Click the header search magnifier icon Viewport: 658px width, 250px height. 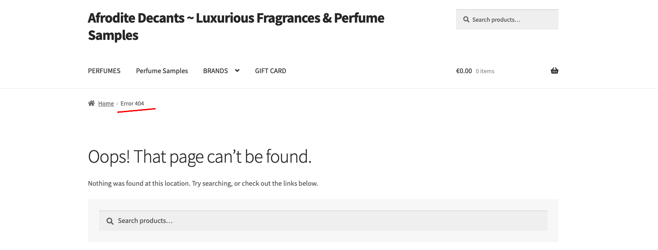coord(466,20)
